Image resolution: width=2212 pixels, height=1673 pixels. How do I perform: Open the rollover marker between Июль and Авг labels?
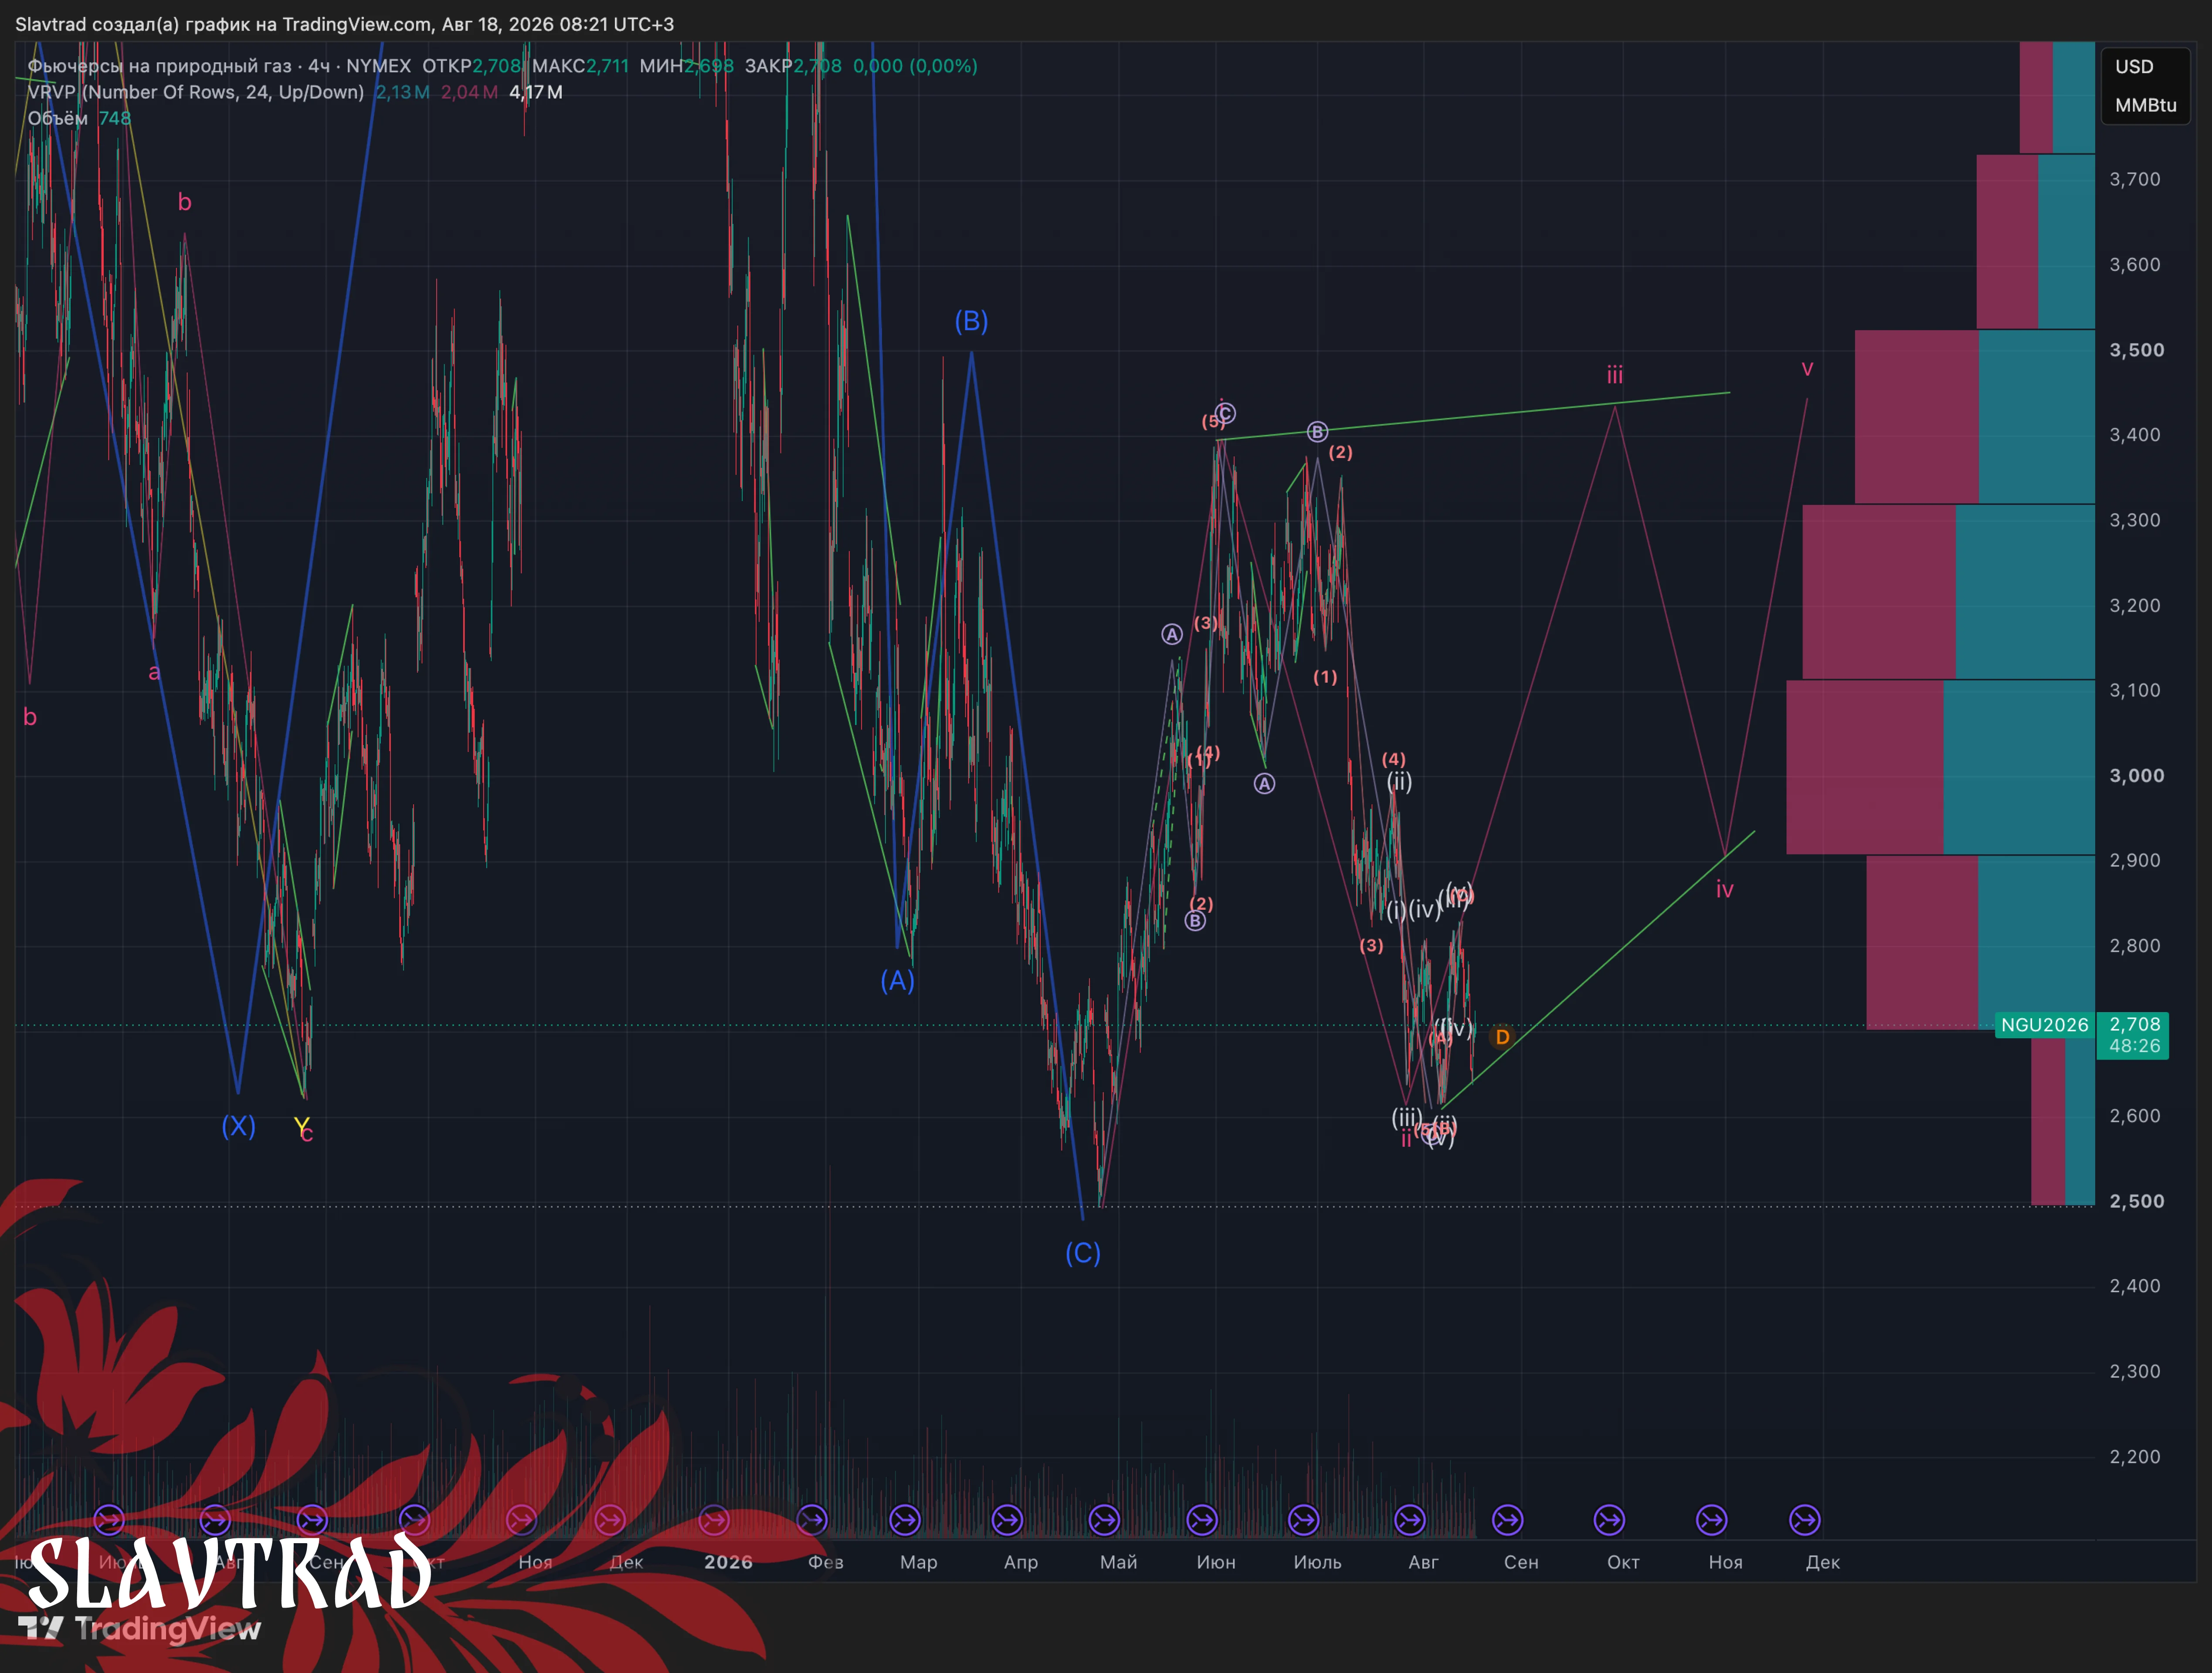(x=1410, y=1520)
